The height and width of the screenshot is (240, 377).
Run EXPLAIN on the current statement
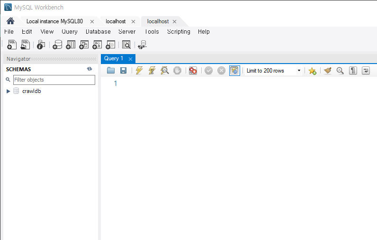[165, 71]
